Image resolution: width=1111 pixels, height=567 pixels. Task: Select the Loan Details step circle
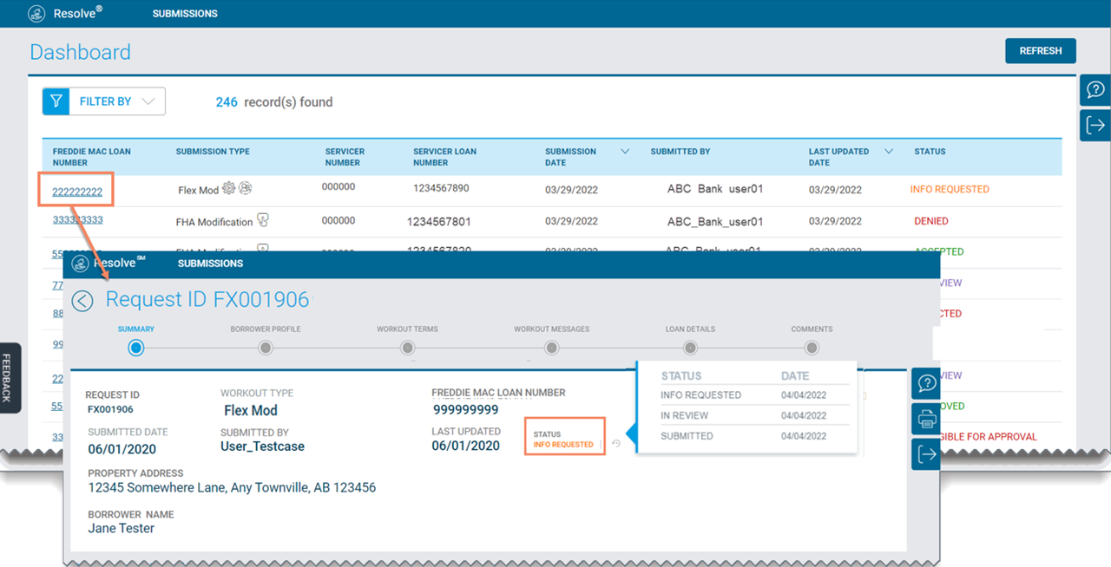coord(690,348)
